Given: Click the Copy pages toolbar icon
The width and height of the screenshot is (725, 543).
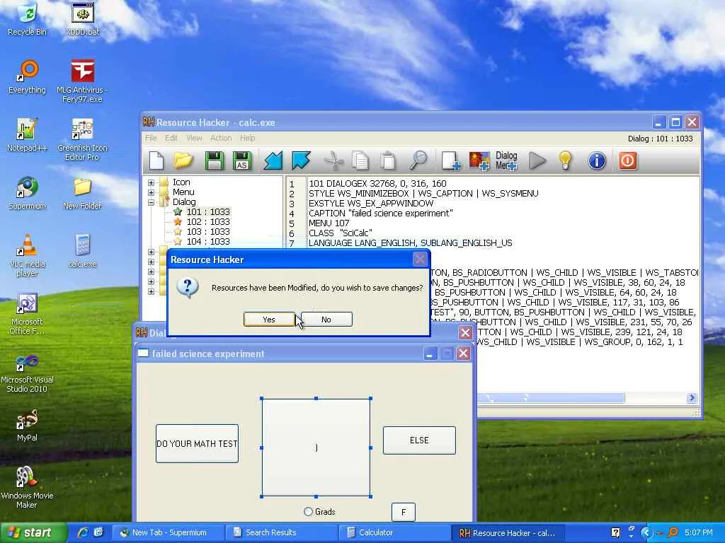Looking at the screenshot, I should point(360,160).
